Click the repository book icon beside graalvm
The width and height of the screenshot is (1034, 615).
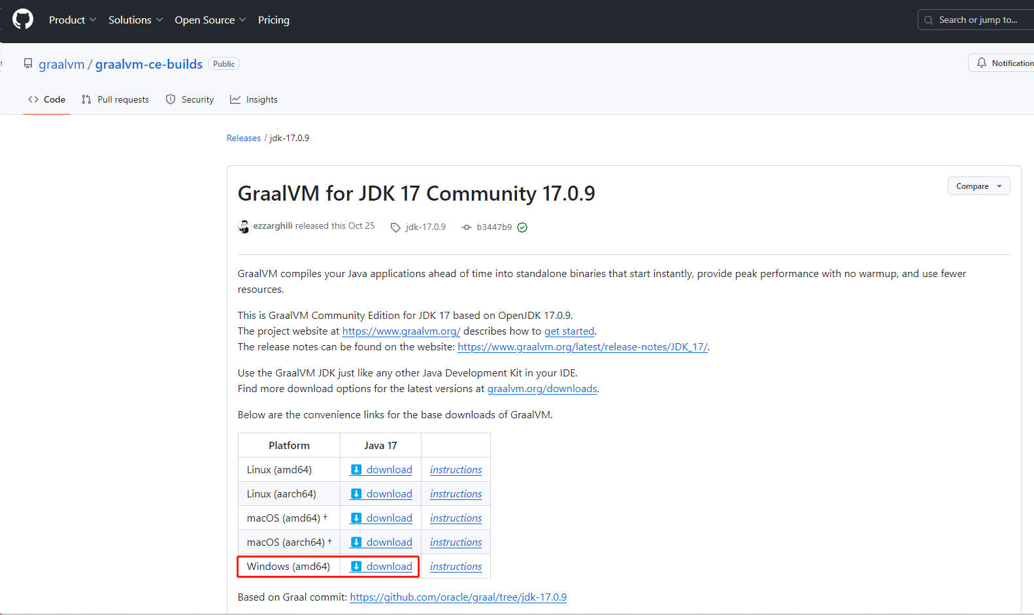tap(28, 63)
